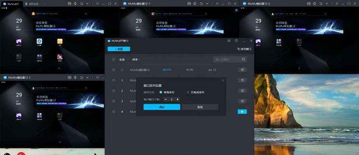Click the volume icon in MuMu 12-1 window

point(195,3)
